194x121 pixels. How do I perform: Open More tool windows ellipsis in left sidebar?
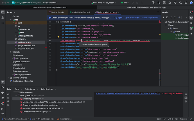coord(3,23)
